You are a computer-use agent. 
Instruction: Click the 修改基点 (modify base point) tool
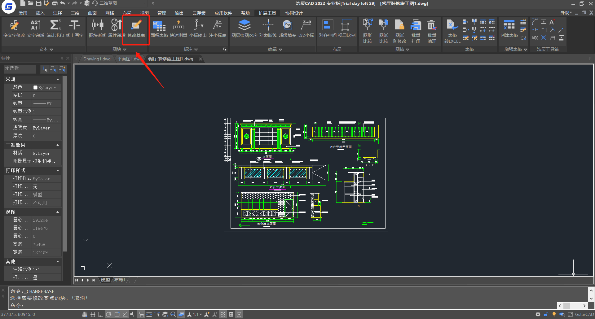coord(136,28)
